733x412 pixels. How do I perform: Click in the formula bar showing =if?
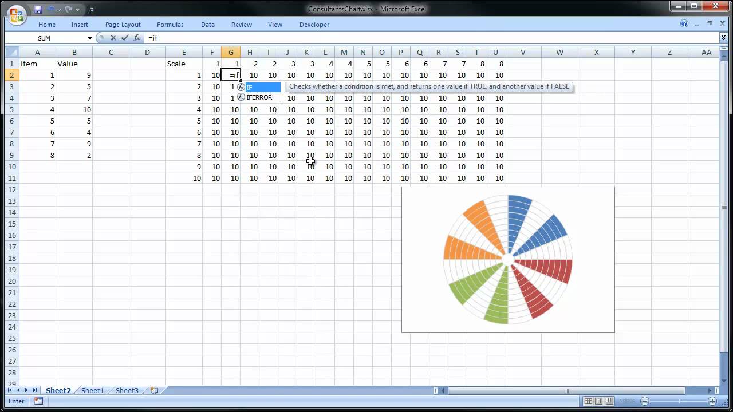pos(432,38)
